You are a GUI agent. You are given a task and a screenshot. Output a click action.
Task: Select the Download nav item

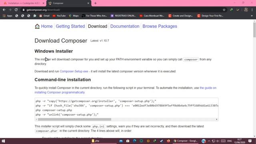pos(98,26)
